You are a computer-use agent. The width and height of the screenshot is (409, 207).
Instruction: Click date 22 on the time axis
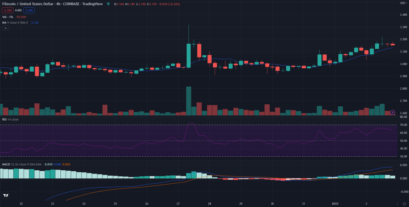(x=21, y=204)
